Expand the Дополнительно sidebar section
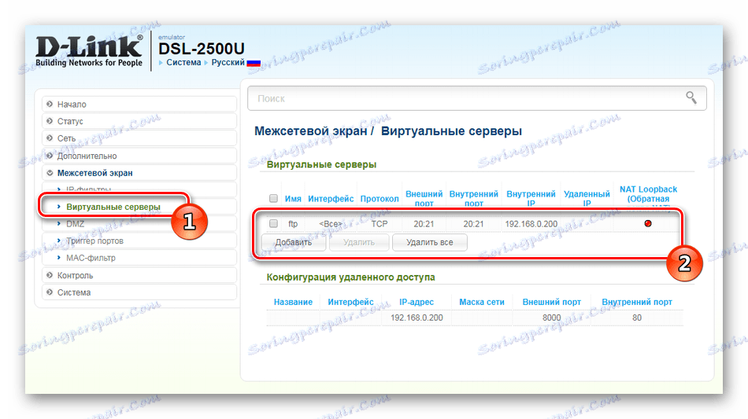Screen dimensions: 748x419 (x=139, y=156)
